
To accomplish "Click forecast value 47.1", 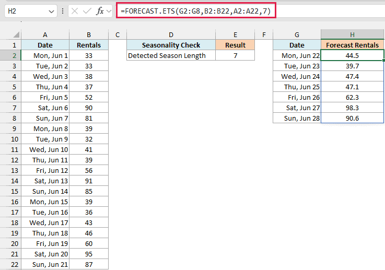I will 352,87.
